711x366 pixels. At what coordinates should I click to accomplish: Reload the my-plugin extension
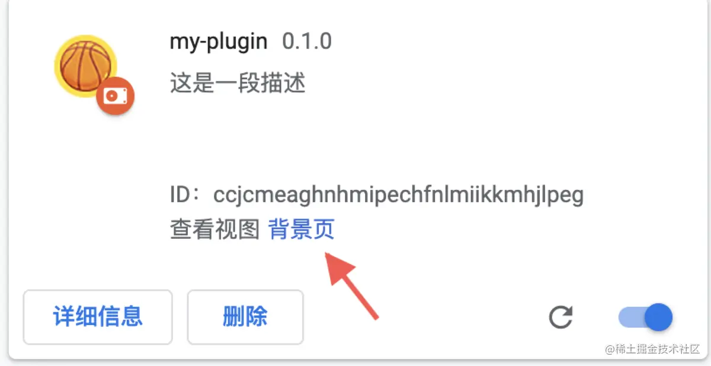pyautogui.click(x=560, y=318)
